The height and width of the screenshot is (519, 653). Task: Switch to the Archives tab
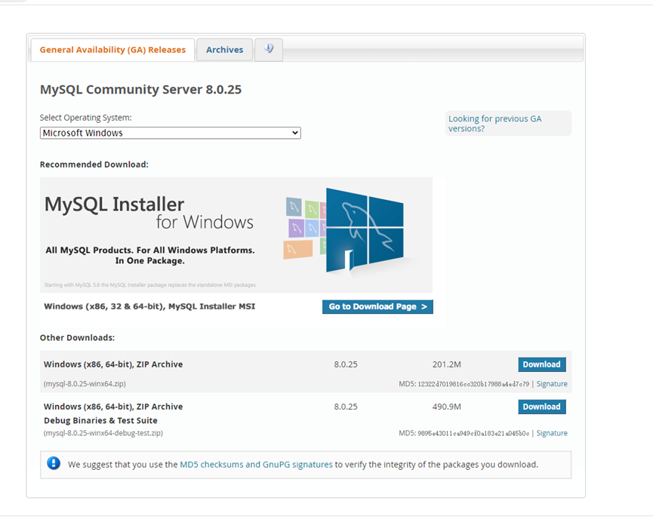click(x=224, y=50)
